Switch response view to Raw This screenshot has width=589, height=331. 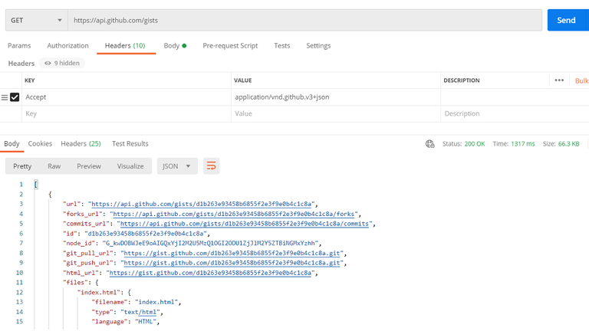point(54,166)
